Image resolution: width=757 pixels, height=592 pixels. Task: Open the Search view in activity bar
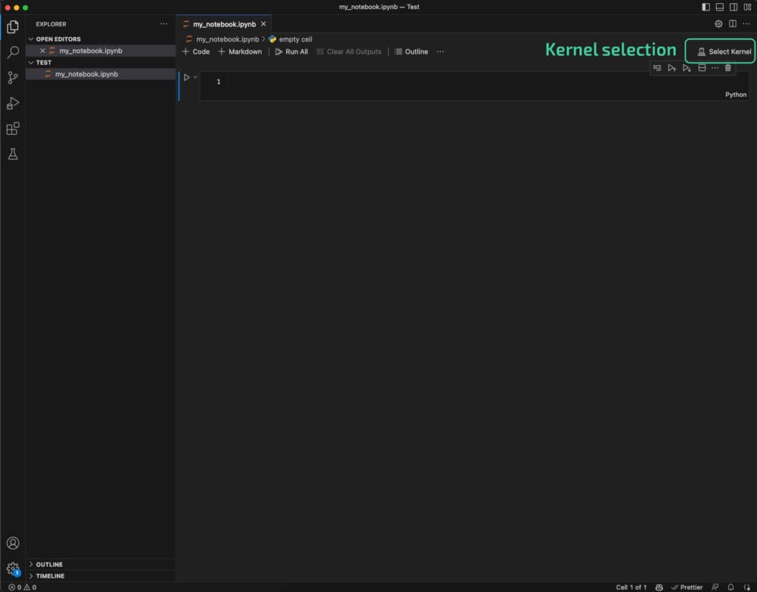point(13,52)
